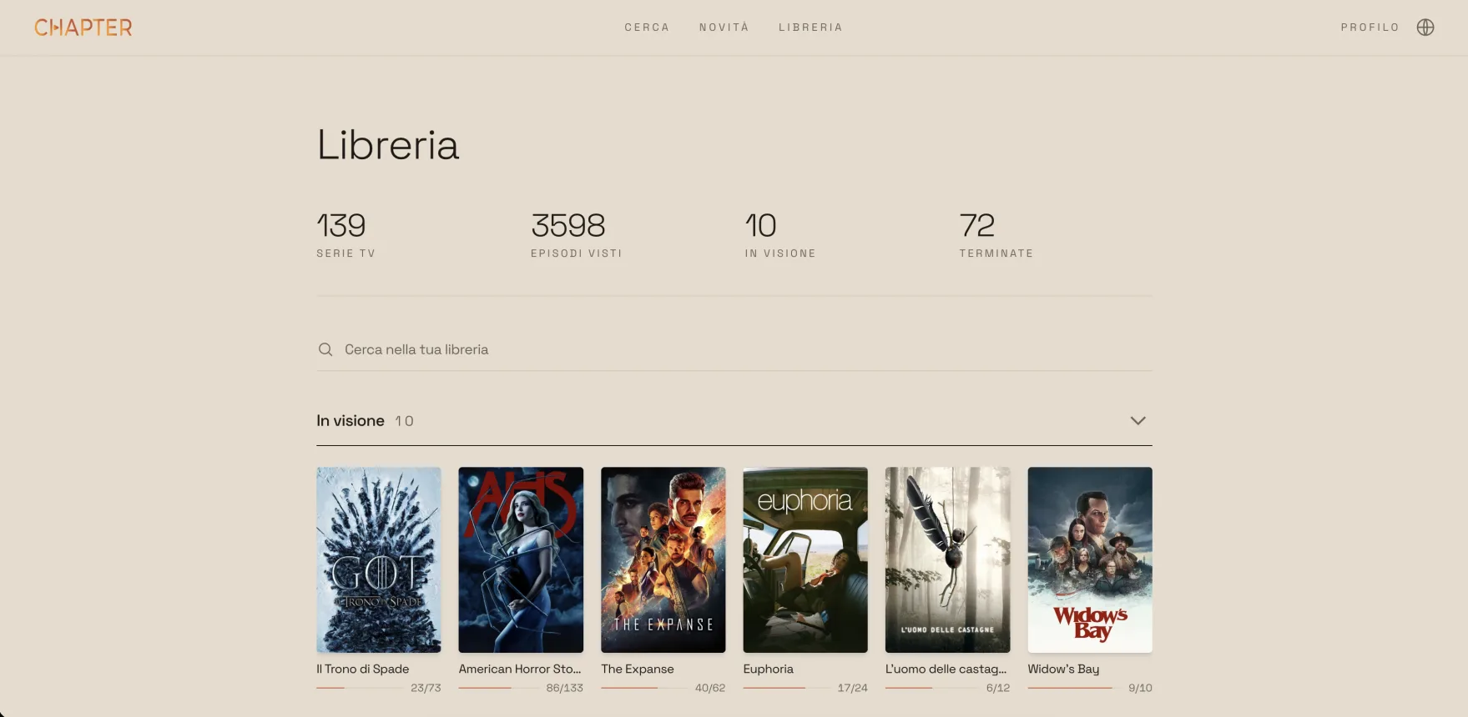Click the Widow's Bay title text
The width and height of the screenshot is (1468, 717).
[1063, 669]
